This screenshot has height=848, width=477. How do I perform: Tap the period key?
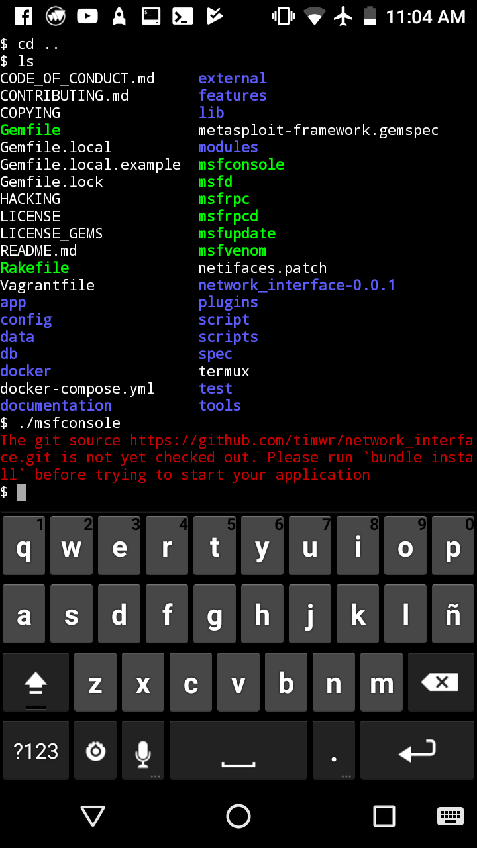tap(334, 751)
